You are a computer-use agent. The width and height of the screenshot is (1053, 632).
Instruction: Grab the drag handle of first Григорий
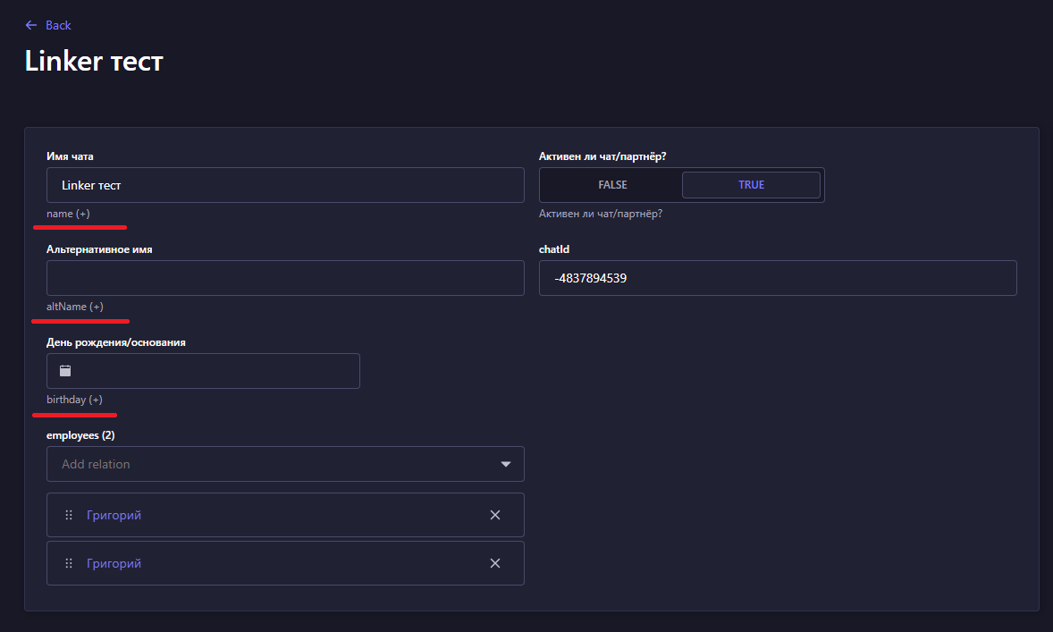click(69, 515)
